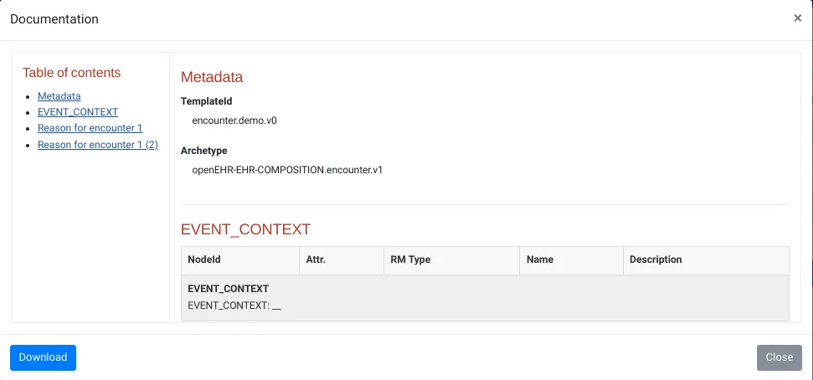Open EVENT_CONTEXT link in table of contents

[78, 112]
